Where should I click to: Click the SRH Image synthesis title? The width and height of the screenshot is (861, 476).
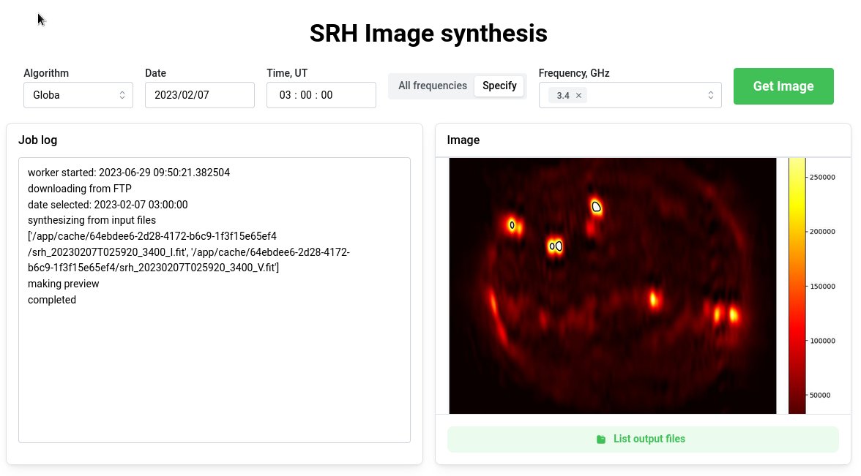(x=428, y=33)
